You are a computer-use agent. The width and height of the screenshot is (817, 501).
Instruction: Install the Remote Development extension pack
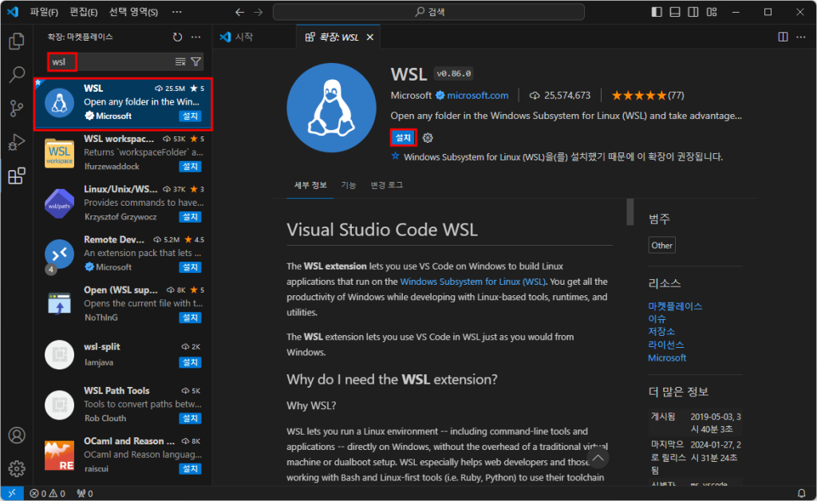click(x=190, y=267)
